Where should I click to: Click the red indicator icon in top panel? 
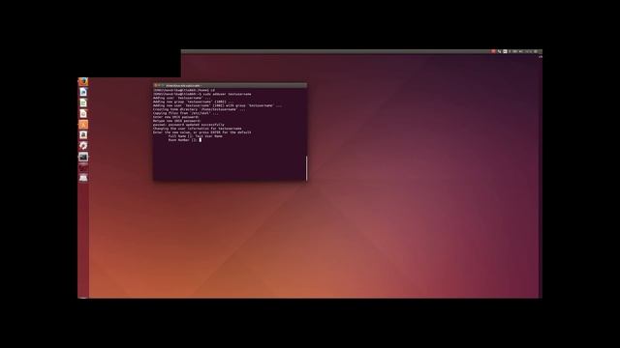[493, 51]
